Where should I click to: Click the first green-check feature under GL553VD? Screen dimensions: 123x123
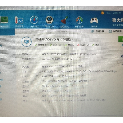point(41,45)
